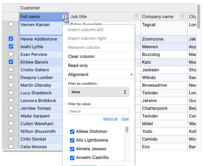This screenshot has width=203, height=166.
Task: Click the filter value list scrollbar
Action: point(127,130)
